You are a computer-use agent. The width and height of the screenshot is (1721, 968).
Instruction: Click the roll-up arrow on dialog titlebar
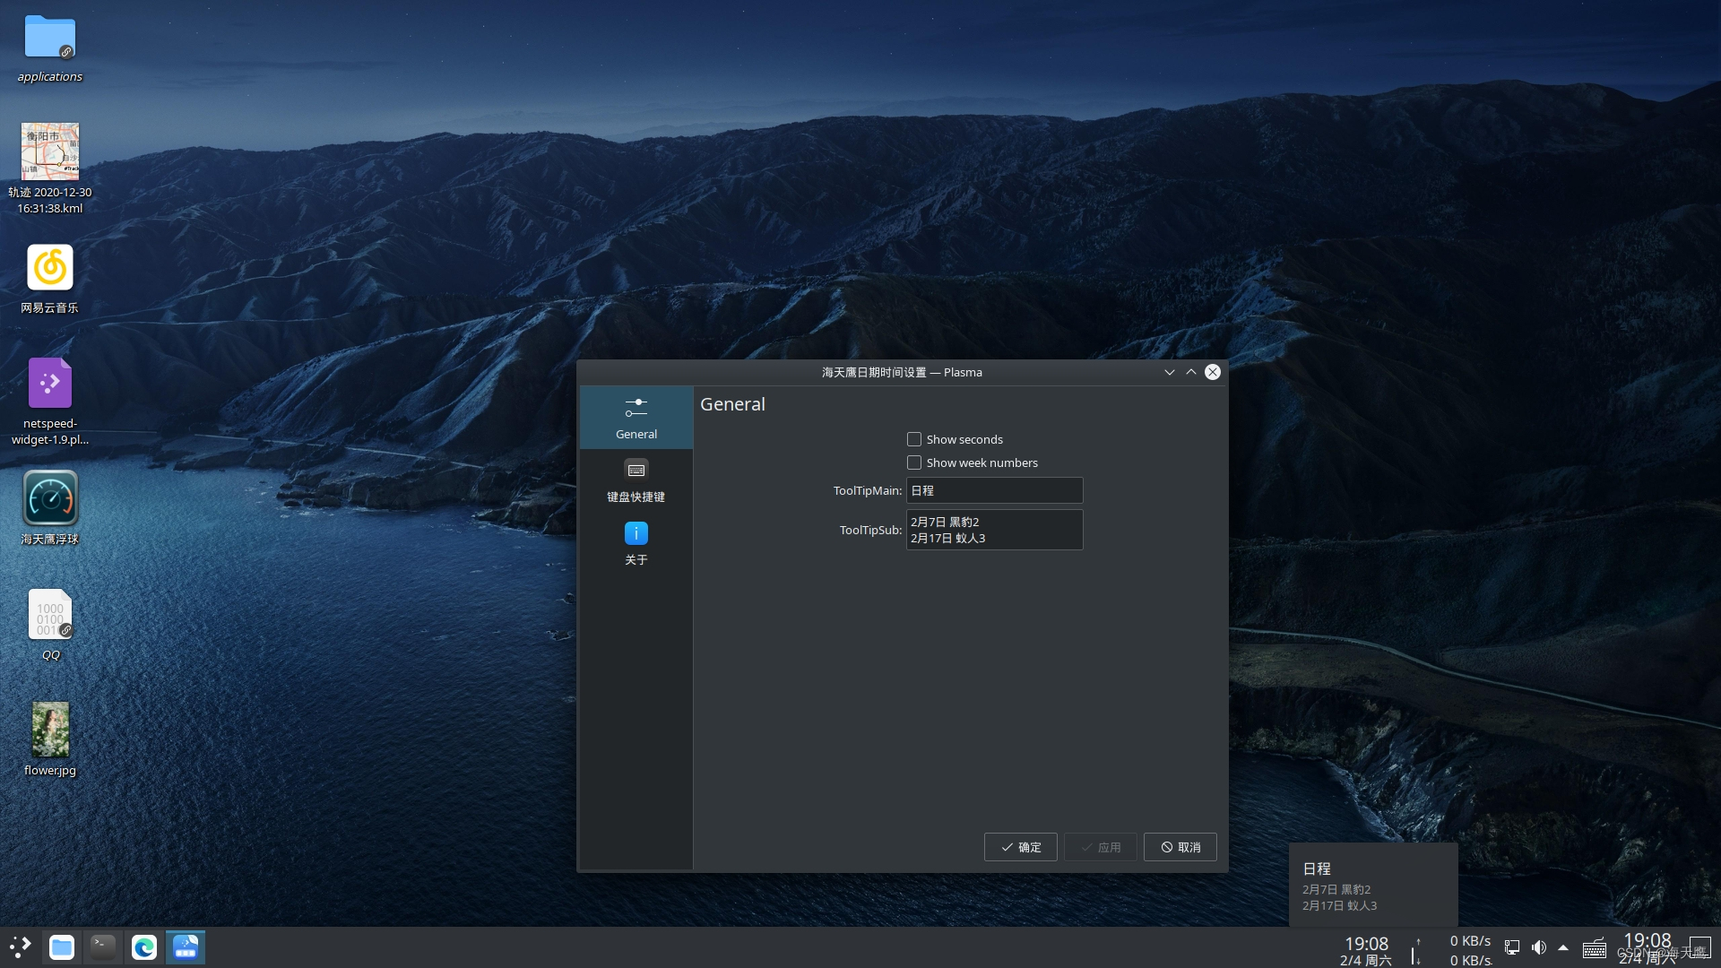pos(1190,372)
